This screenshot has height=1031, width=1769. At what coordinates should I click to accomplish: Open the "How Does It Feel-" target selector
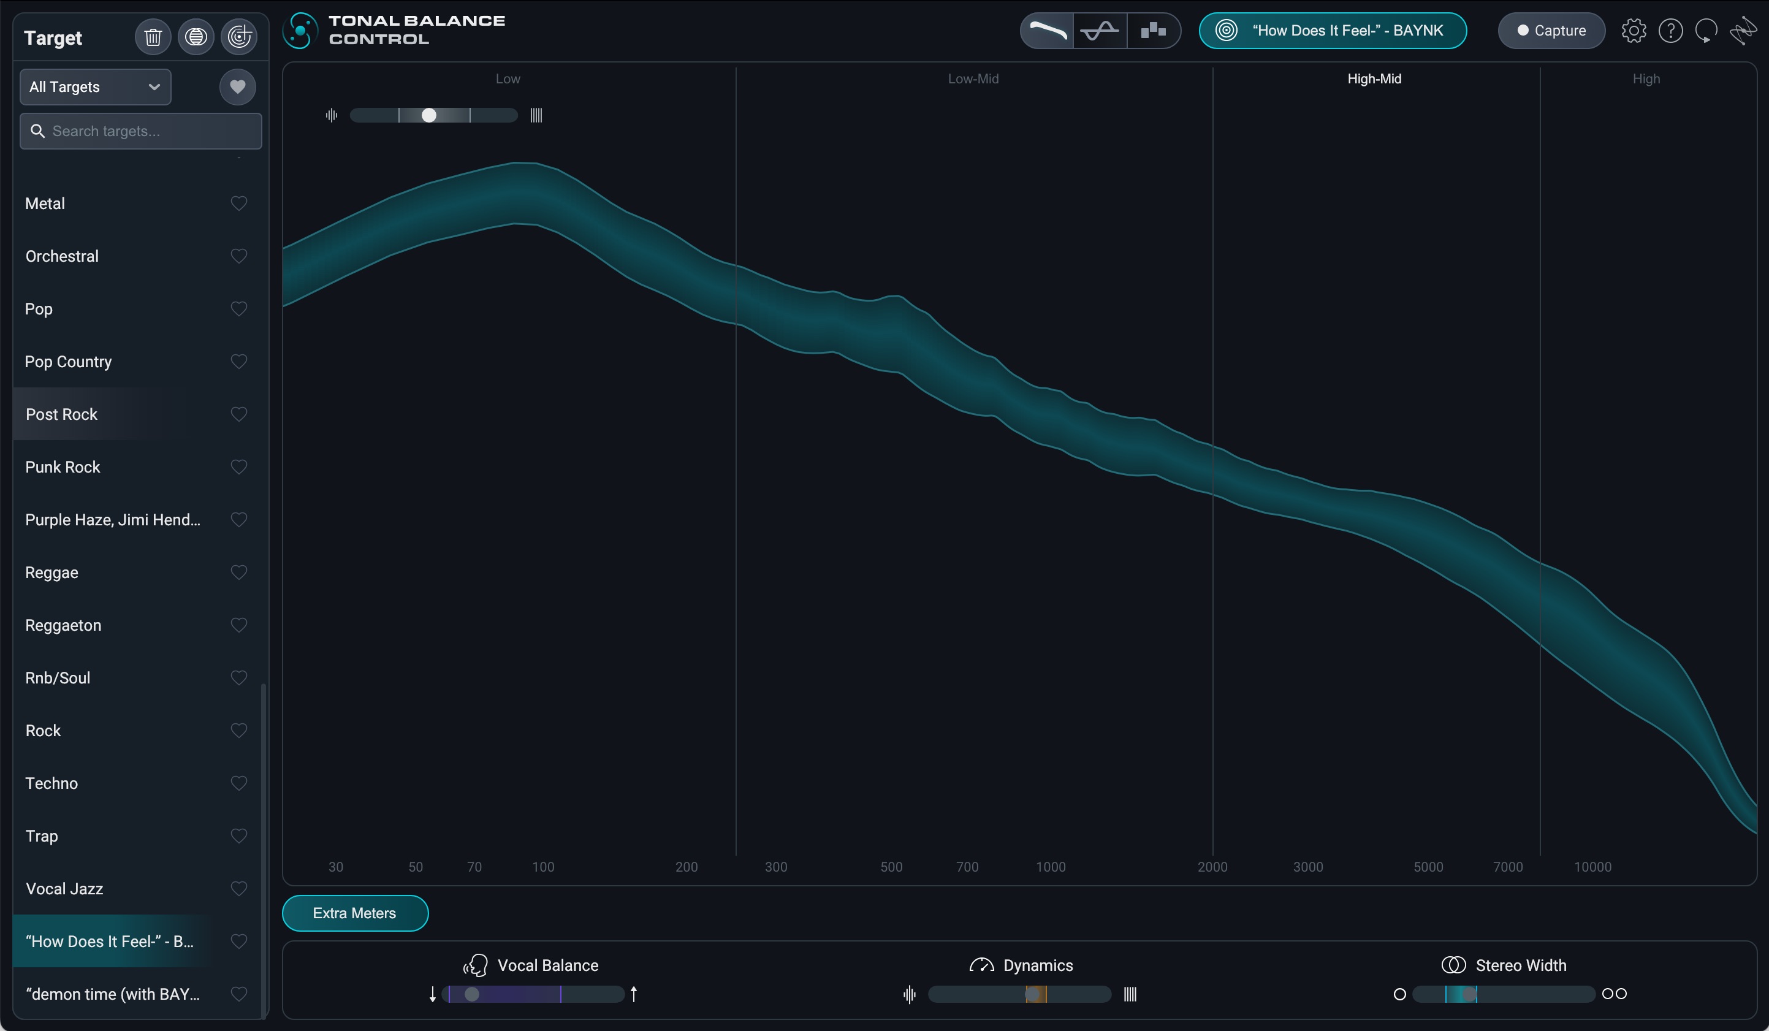(x=1333, y=31)
